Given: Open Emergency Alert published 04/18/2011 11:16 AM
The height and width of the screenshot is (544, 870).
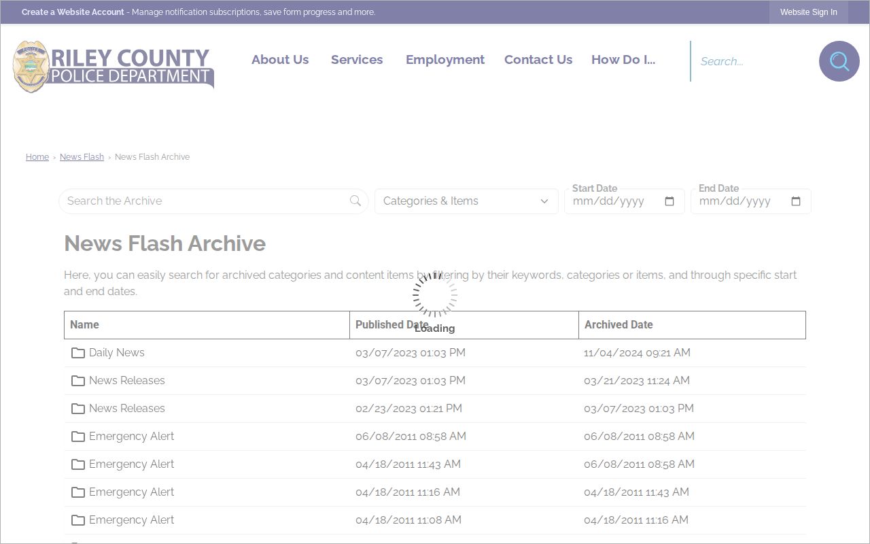Looking at the screenshot, I should pos(132,492).
